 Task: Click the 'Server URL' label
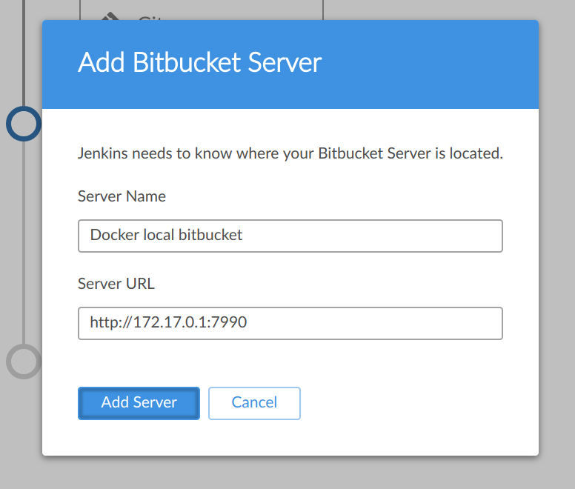(116, 284)
